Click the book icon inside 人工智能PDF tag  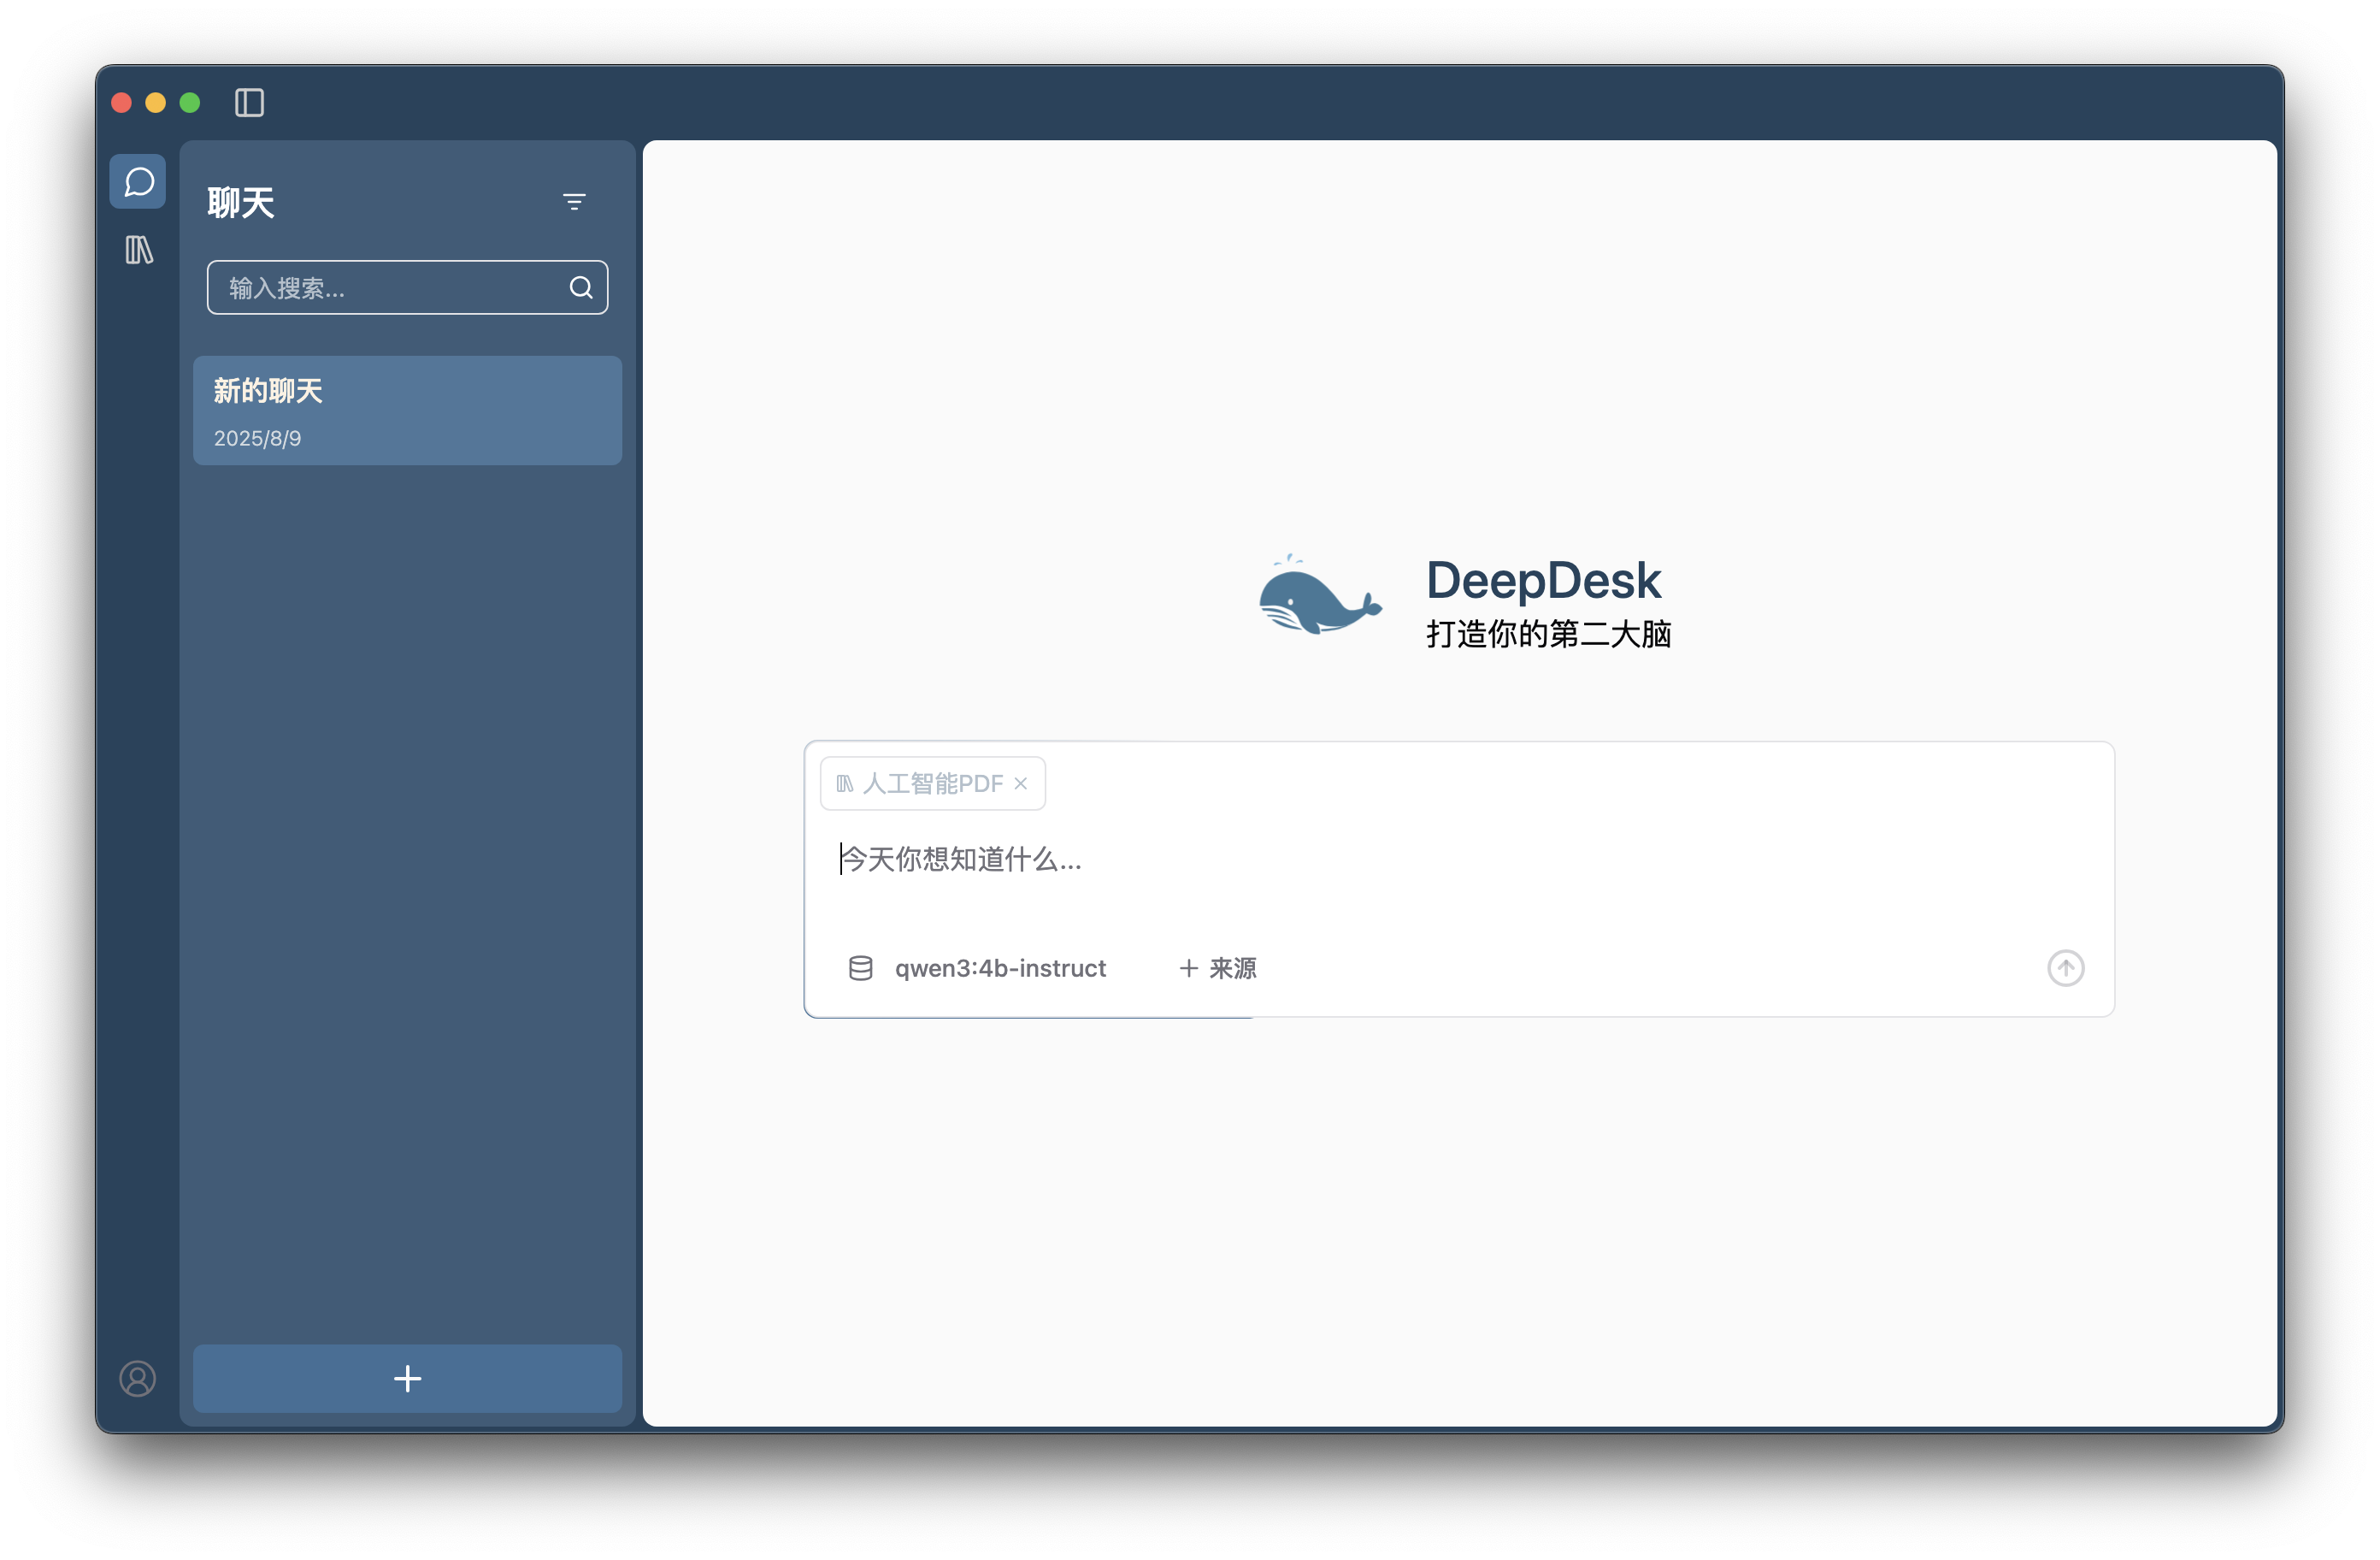(843, 783)
